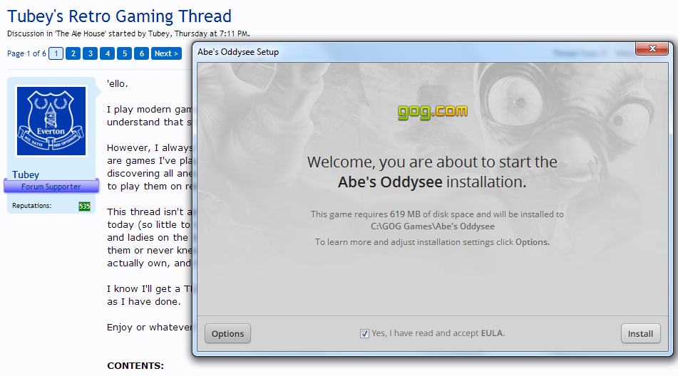Click the 'Reputations:' label
The width and height of the screenshot is (678, 376).
pyautogui.click(x=31, y=206)
